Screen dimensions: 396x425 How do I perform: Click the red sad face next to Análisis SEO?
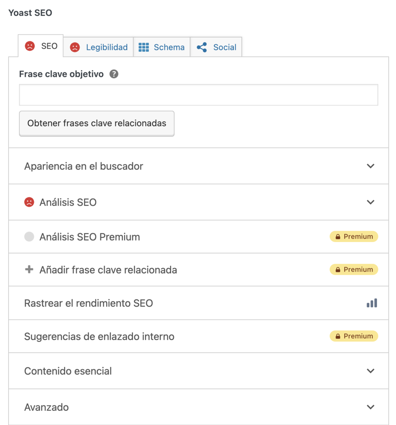coord(29,202)
